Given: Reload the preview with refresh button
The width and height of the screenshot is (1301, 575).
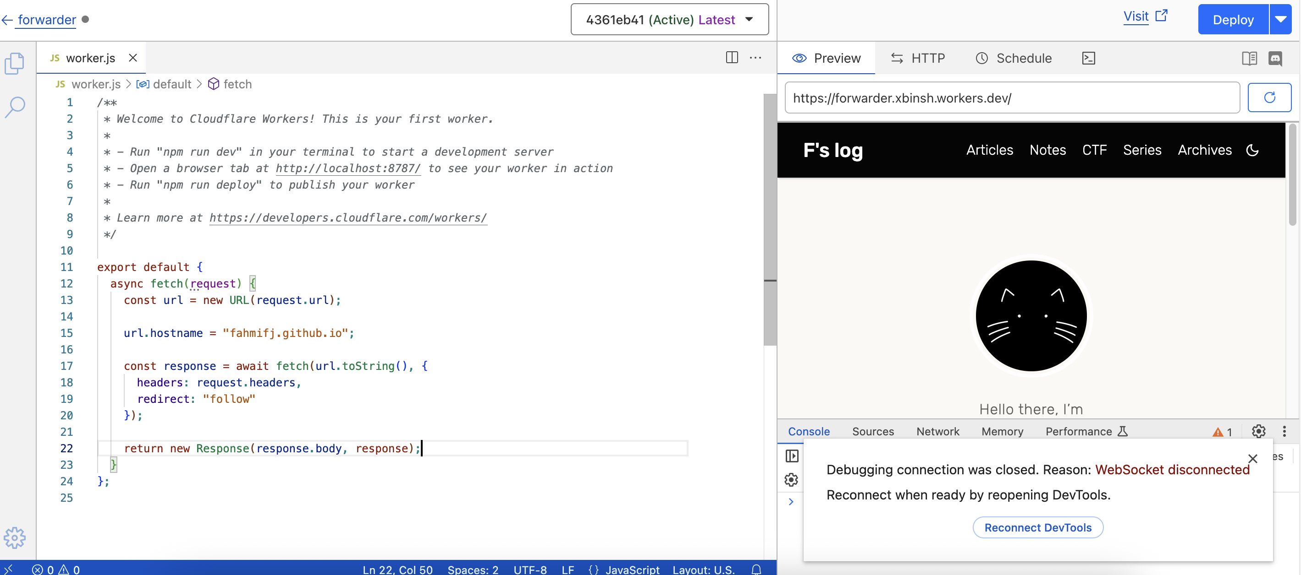Looking at the screenshot, I should (x=1269, y=98).
